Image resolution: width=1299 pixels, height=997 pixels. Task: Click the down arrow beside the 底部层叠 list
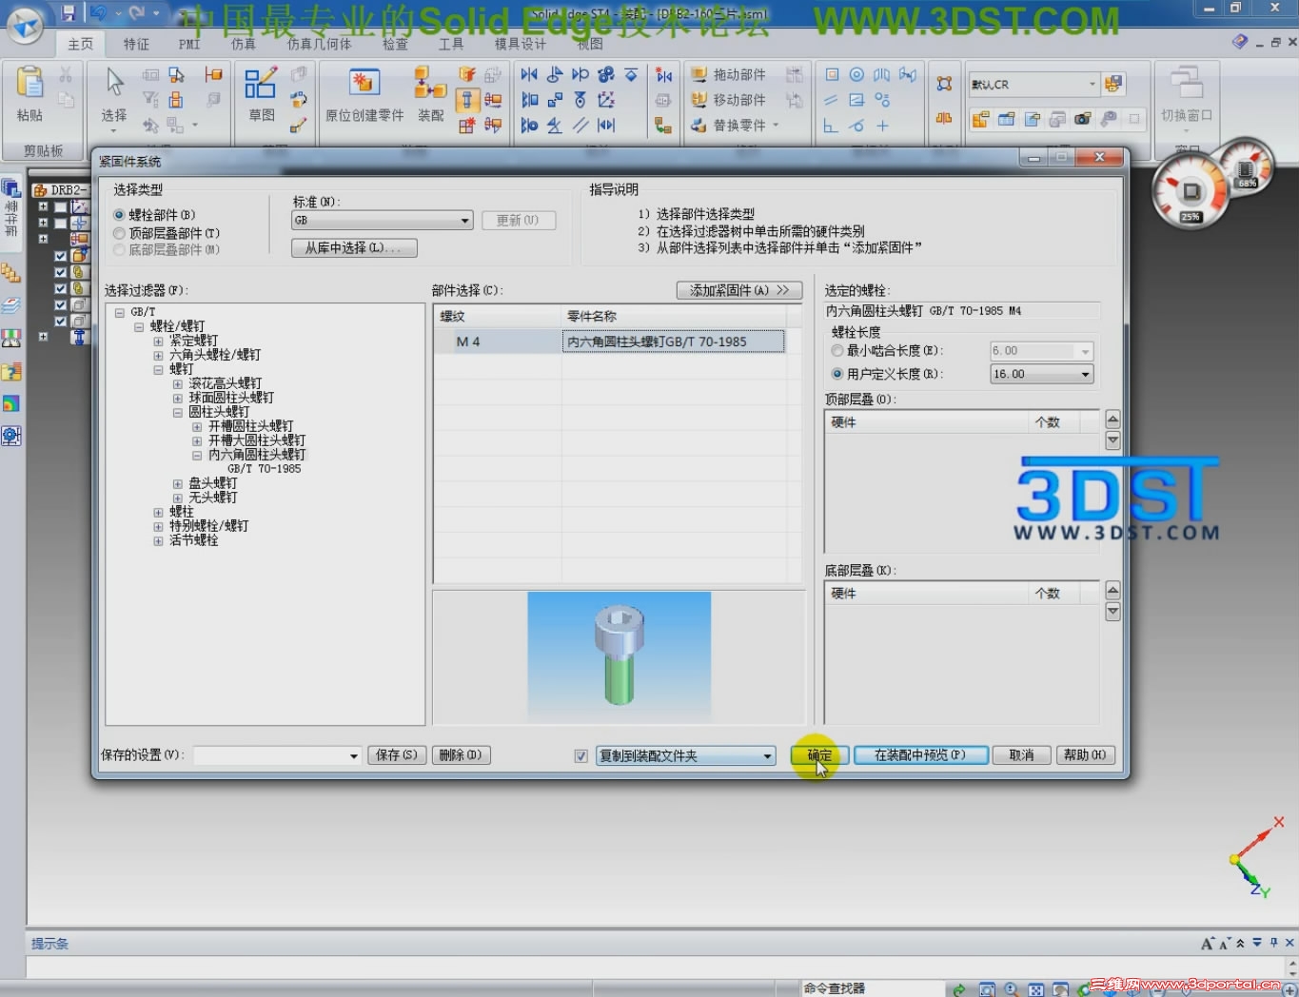[1112, 612]
